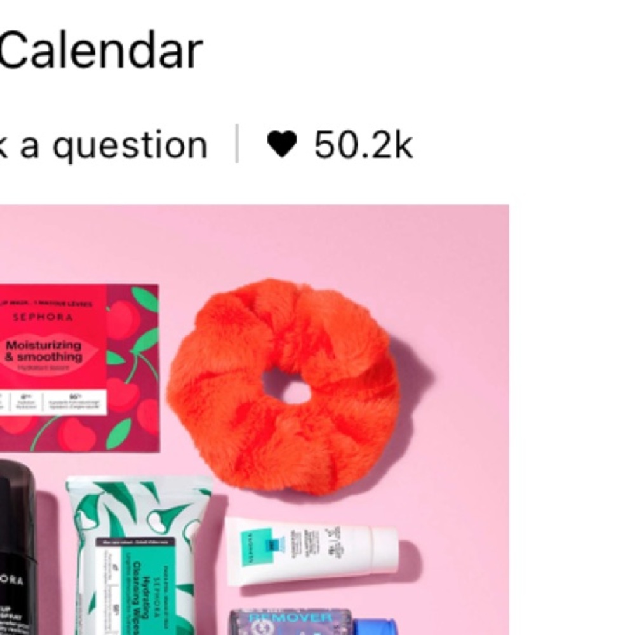Click the black heart loves icon
This screenshot has height=635, width=635.
(282, 145)
